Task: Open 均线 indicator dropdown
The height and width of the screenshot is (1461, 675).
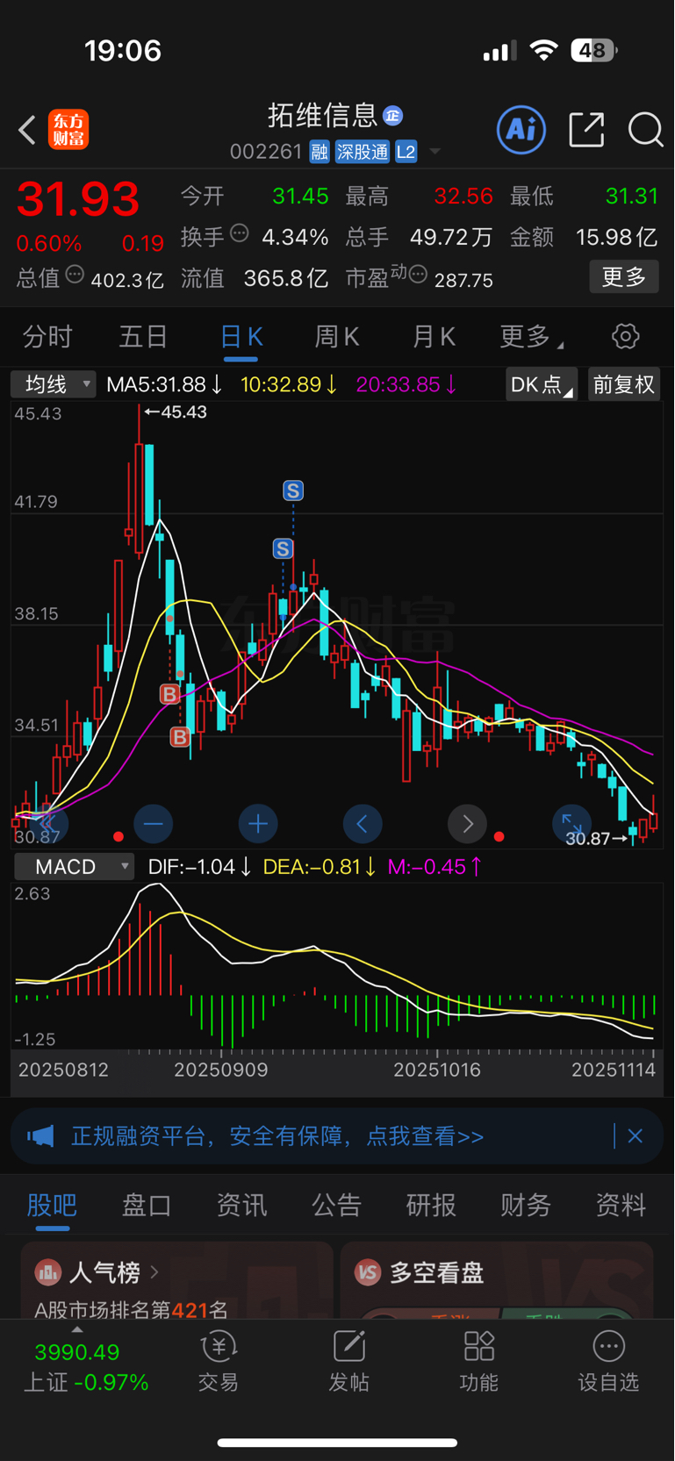Action: point(53,384)
